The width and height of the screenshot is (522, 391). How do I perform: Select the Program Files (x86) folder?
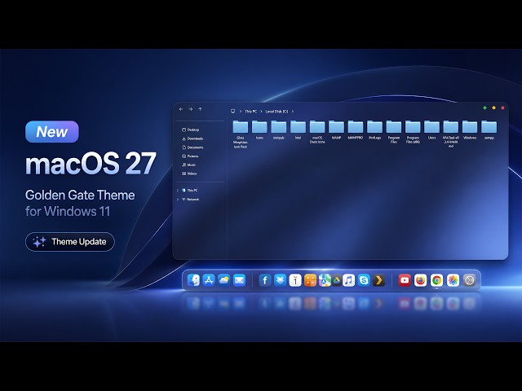point(413,132)
